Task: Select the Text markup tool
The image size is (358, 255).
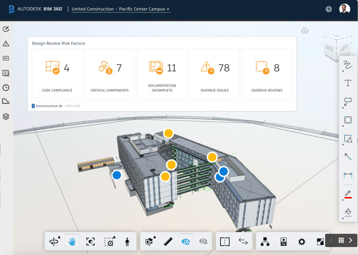Action: 348,83
